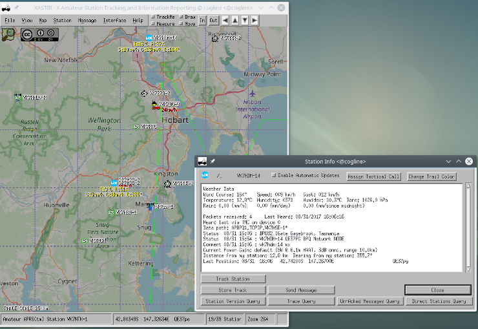This screenshot has width=478, height=329.
Task: Click UnAcked Messages Query
Action: click(369, 301)
